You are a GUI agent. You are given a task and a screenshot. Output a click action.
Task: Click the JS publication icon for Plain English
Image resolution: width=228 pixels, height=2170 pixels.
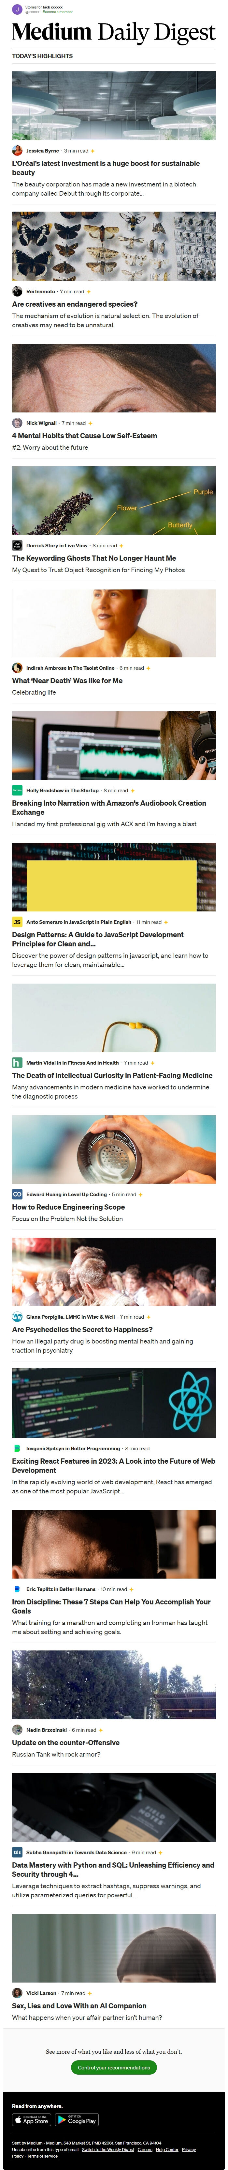[x=17, y=922]
